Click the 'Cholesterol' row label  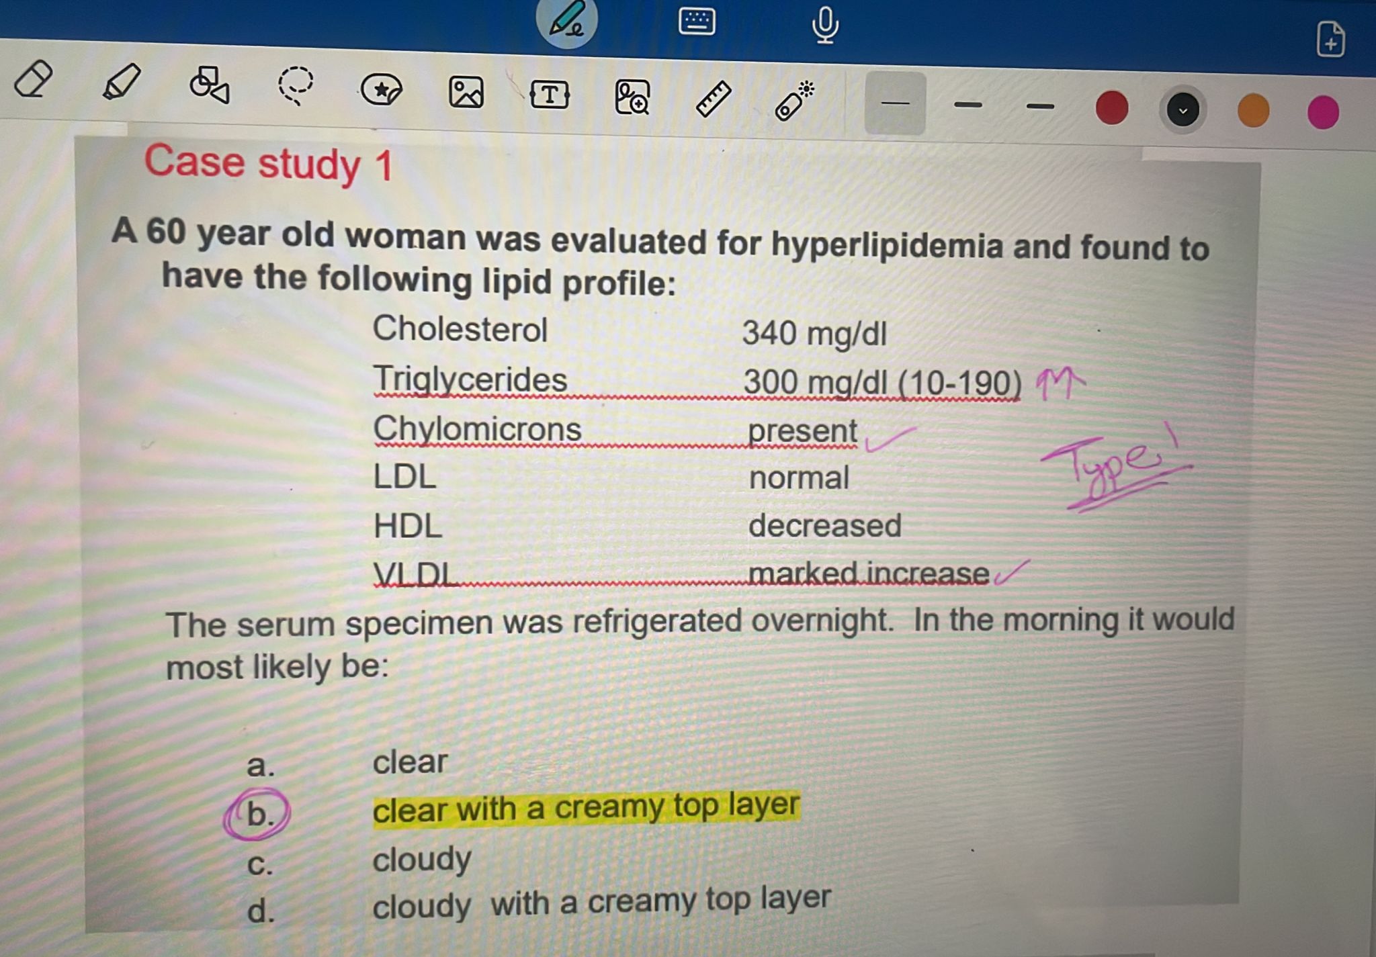[x=460, y=329]
